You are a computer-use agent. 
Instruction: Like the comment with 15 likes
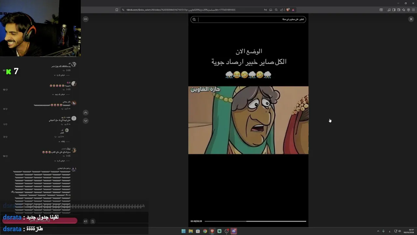pos(6,89)
